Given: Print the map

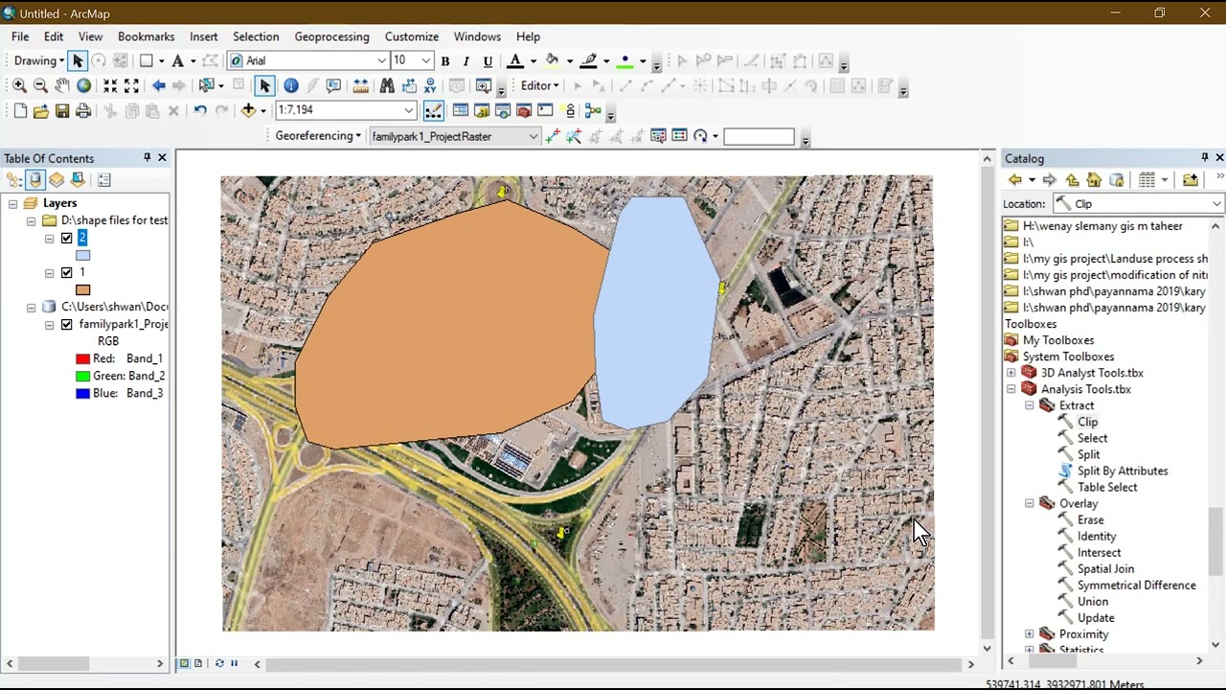Looking at the screenshot, I should point(83,111).
